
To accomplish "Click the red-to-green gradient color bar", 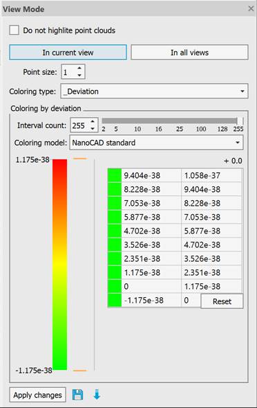I will click(59, 265).
